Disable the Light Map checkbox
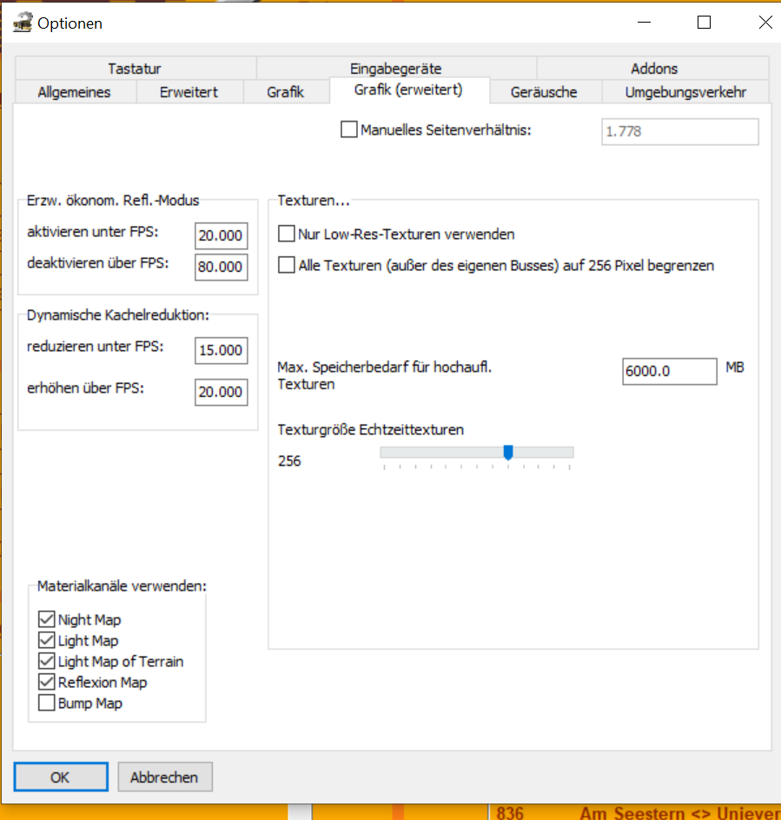The width and height of the screenshot is (781, 820). click(47, 641)
